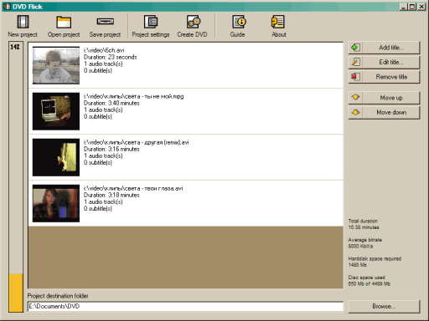The image size is (429, 321).
Task: Click the 'i:\video\5ch.avi' file path text
Action: (x=104, y=50)
